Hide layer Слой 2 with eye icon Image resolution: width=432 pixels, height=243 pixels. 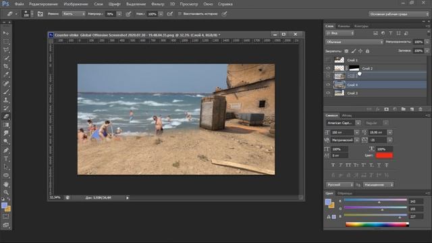328,68
